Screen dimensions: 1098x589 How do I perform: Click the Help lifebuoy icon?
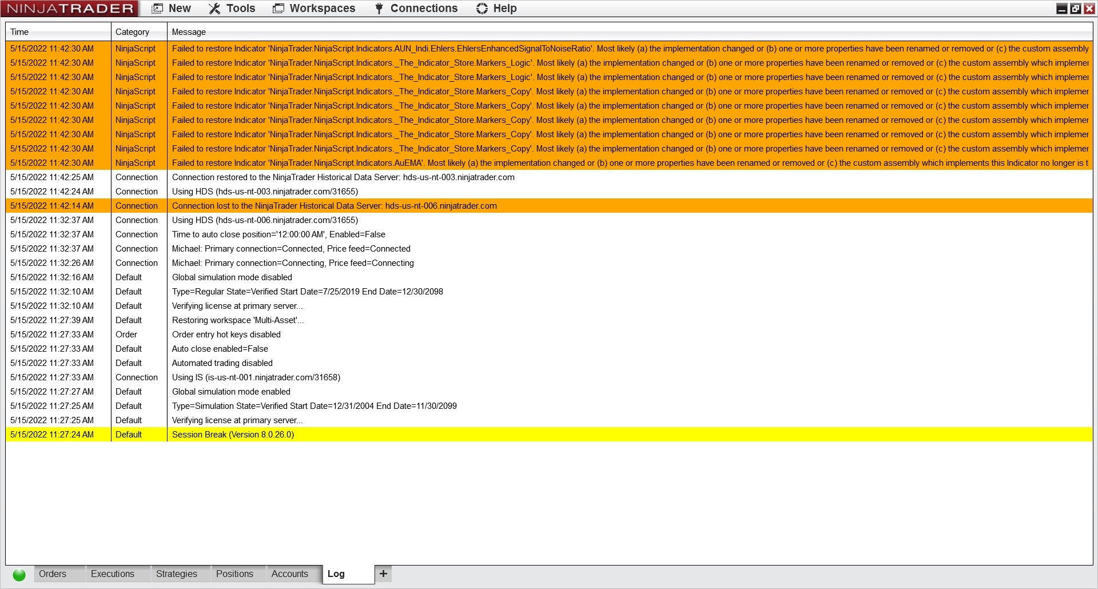point(482,9)
